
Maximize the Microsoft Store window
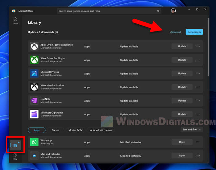click(197, 9)
